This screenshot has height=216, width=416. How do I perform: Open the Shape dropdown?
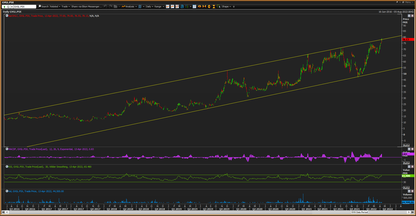pos(226,7)
